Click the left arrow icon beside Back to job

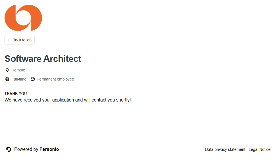click(9, 40)
